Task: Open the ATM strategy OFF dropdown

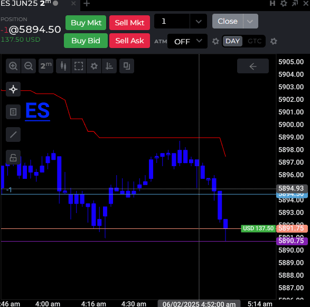Action: (x=187, y=41)
